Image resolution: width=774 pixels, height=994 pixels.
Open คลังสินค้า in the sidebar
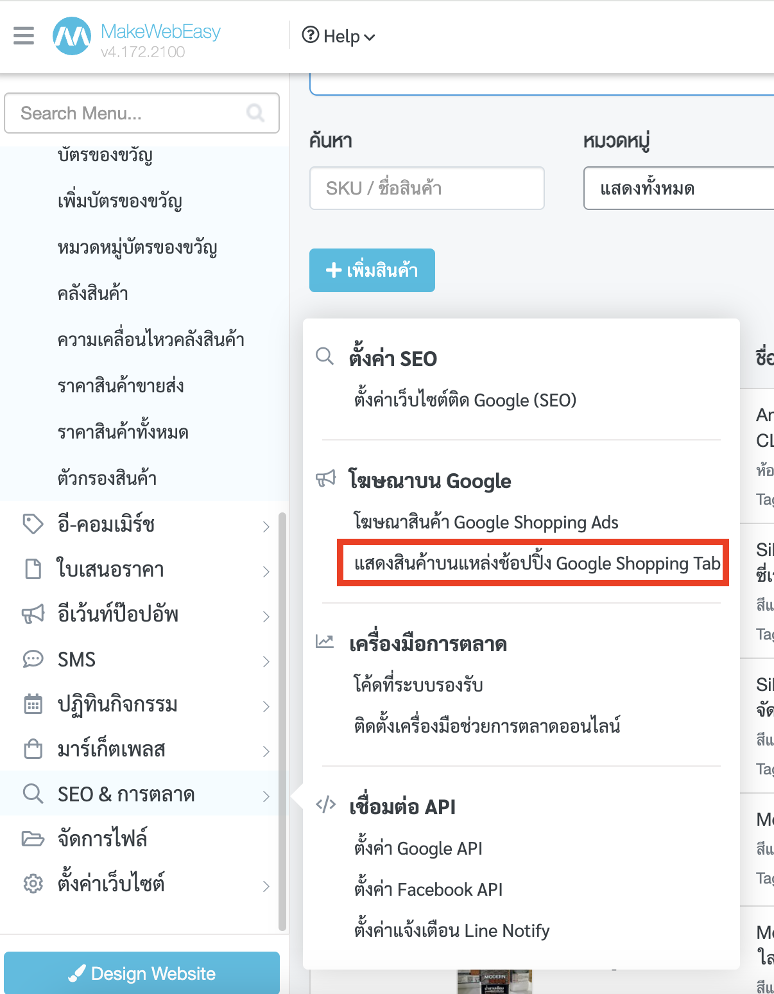(x=93, y=293)
